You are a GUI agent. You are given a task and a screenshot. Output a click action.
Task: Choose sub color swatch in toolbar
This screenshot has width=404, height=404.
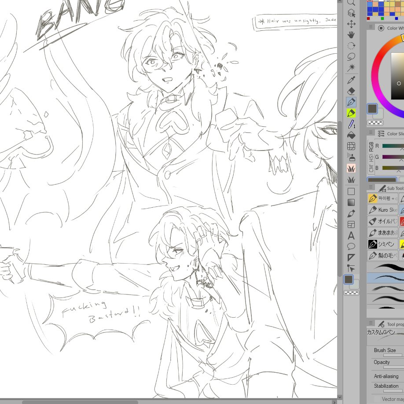355,285
